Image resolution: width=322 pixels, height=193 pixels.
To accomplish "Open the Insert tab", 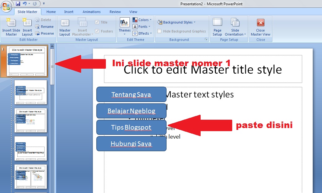I will point(69,12).
